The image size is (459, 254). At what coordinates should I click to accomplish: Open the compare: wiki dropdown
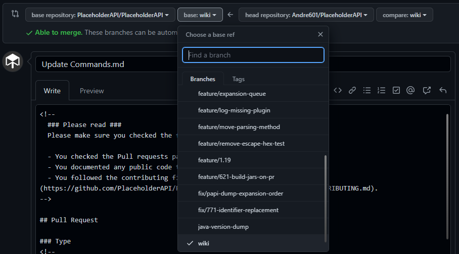coord(404,15)
